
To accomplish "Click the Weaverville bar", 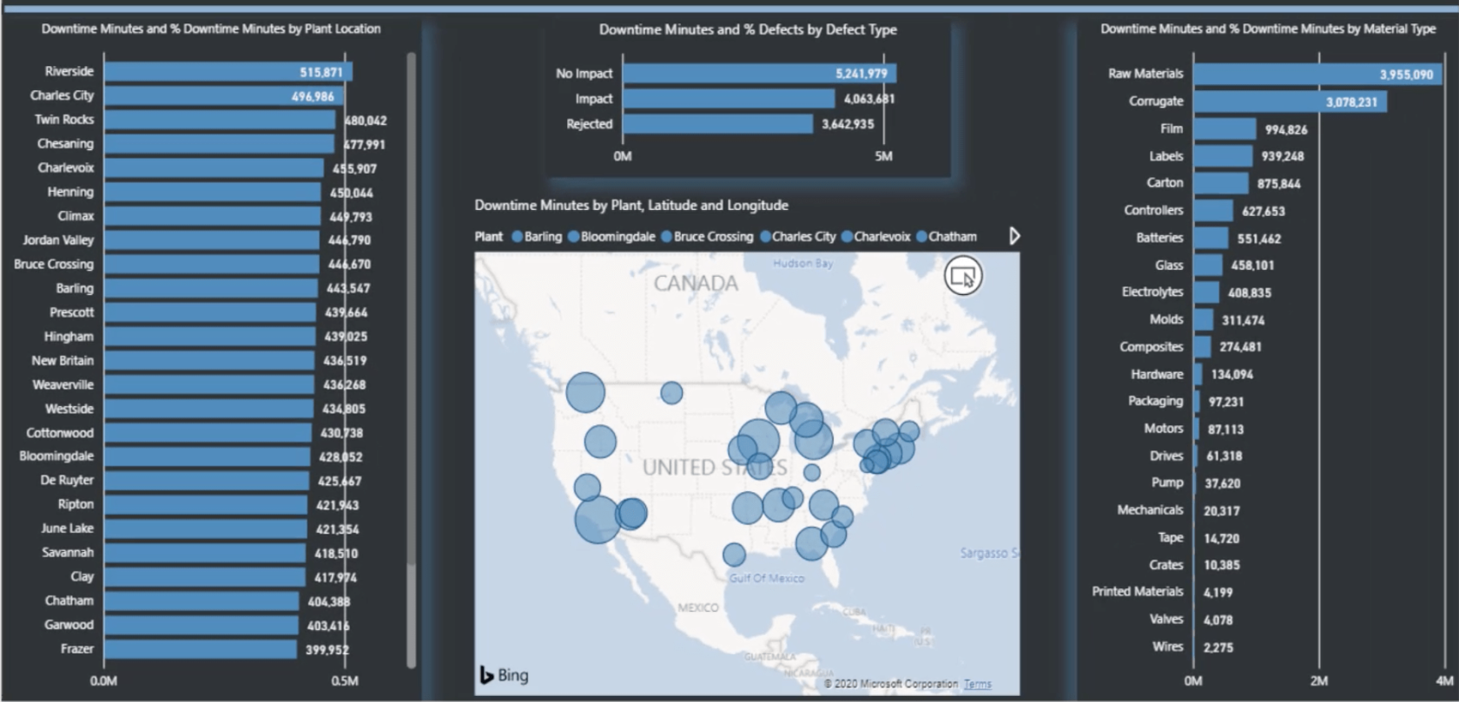I will point(209,384).
